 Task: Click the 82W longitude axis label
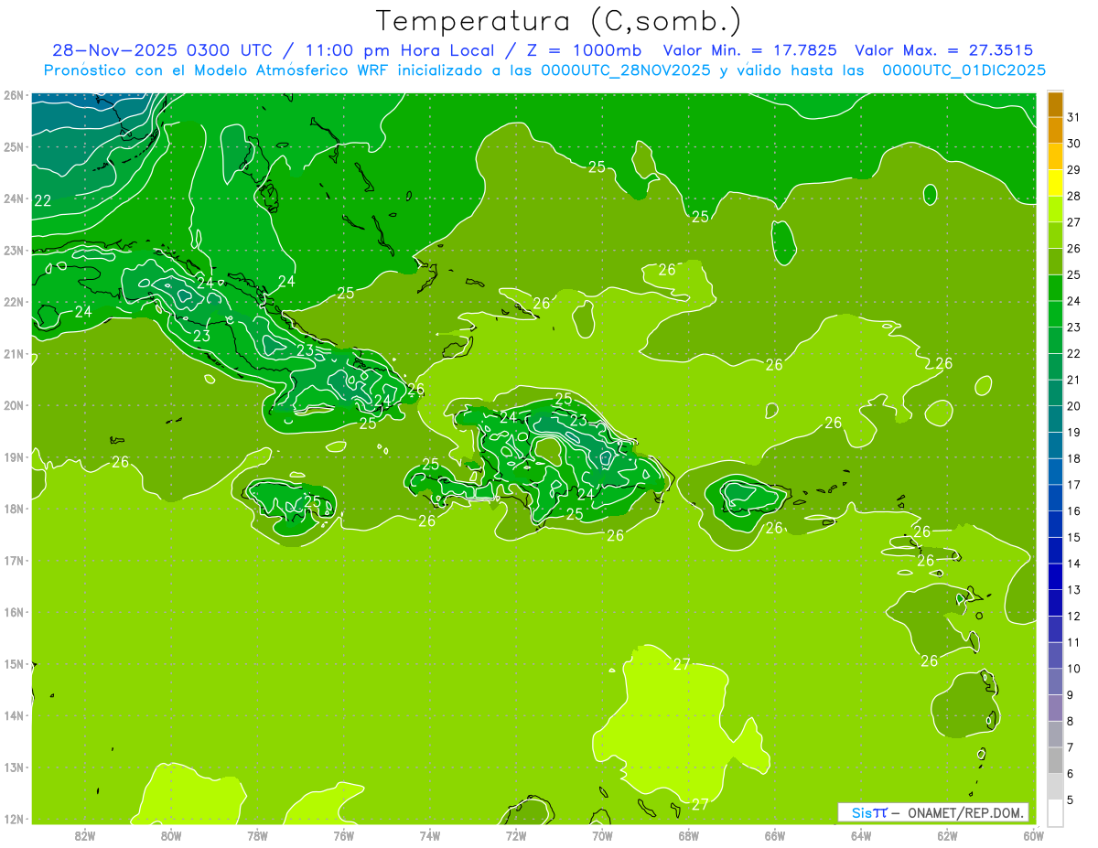[x=85, y=835]
